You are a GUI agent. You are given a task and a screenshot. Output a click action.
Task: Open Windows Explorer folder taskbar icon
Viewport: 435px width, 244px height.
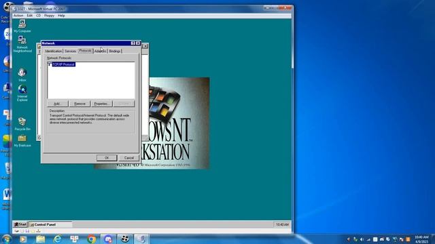[x=40, y=239]
